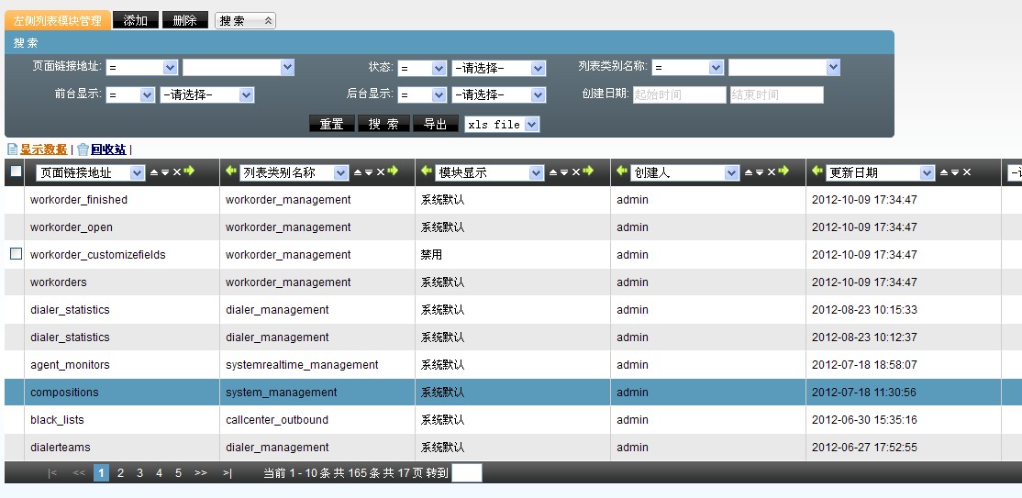Check the workorder_customizefields row checkbox
The image size is (1022, 498).
(16, 254)
